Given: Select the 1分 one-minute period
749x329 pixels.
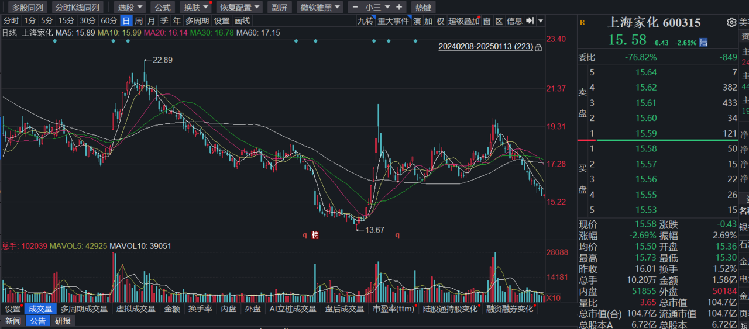Looking at the screenshot, I should click(x=30, y=21).
